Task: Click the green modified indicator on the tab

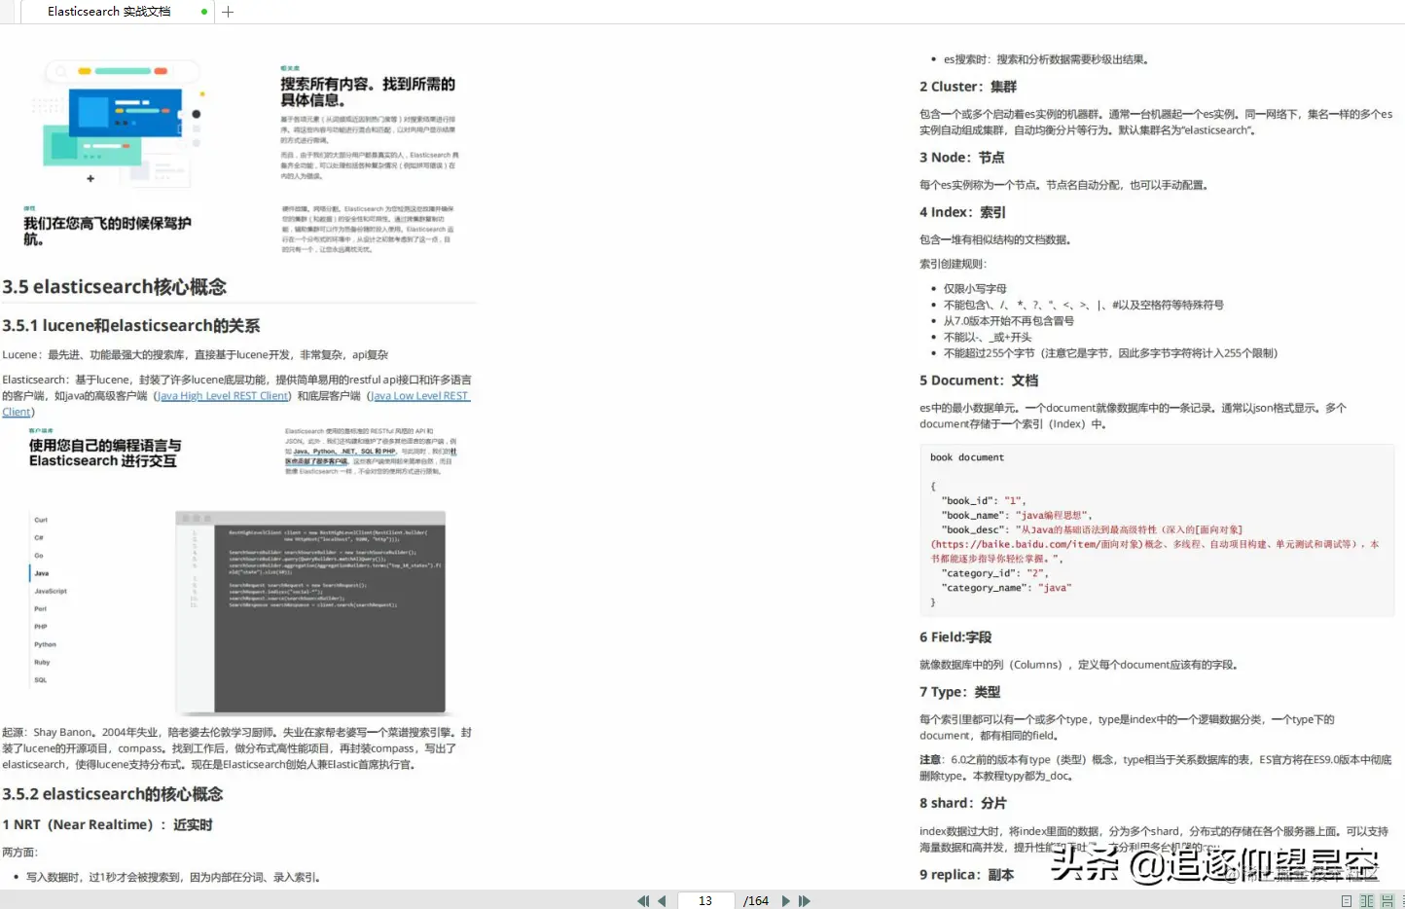Action: coord(203,12)
